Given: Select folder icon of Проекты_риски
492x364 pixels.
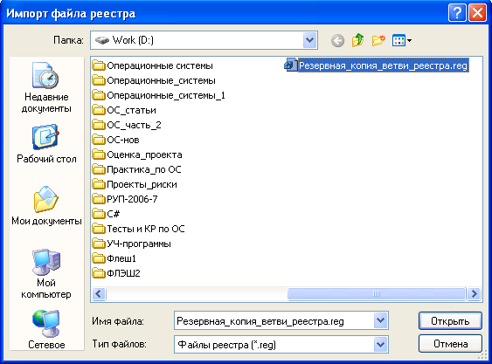Looking at the screenshot, I should click(99, 184).
